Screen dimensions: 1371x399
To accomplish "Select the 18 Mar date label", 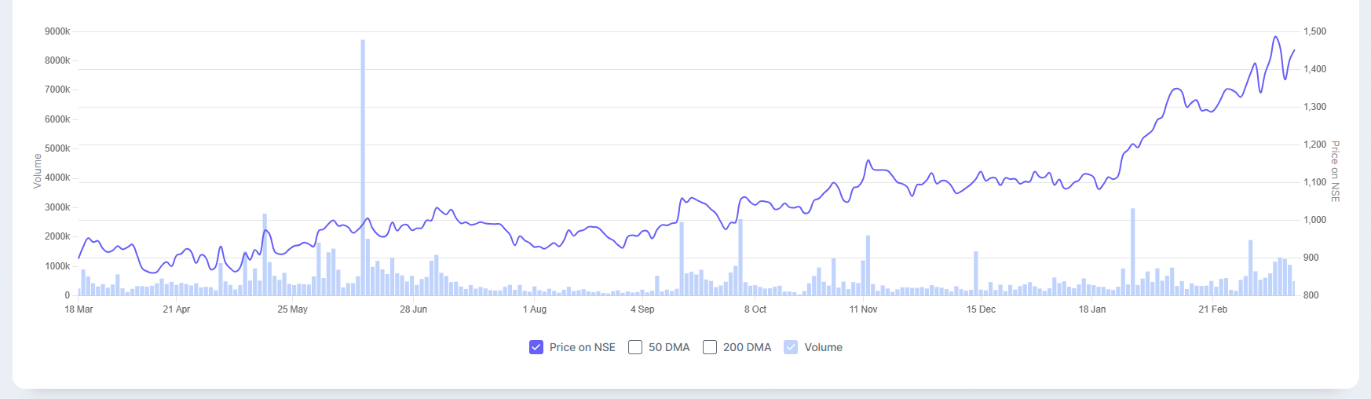I will coord(79,309).
